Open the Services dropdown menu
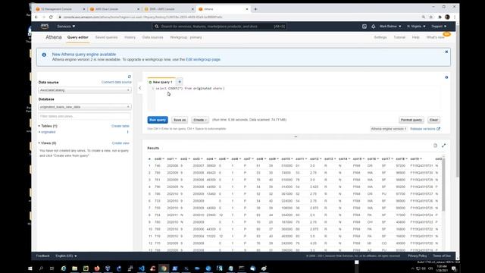485x273 pixels. click(x=66, y=27)
